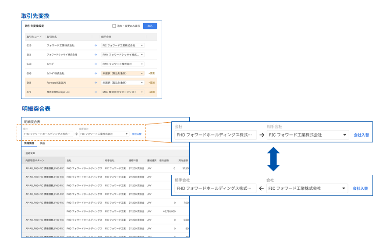Click the FHD company field in the bottom enlarged panel
The image size is (390, 241).
click(214, 188)
